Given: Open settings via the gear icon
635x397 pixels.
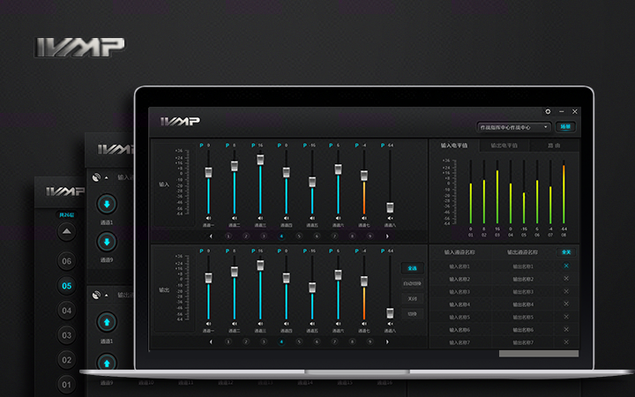Looking at the screenshot, I should (548, 112).
